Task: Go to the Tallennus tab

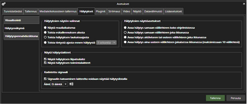Action: click(31, 11)
